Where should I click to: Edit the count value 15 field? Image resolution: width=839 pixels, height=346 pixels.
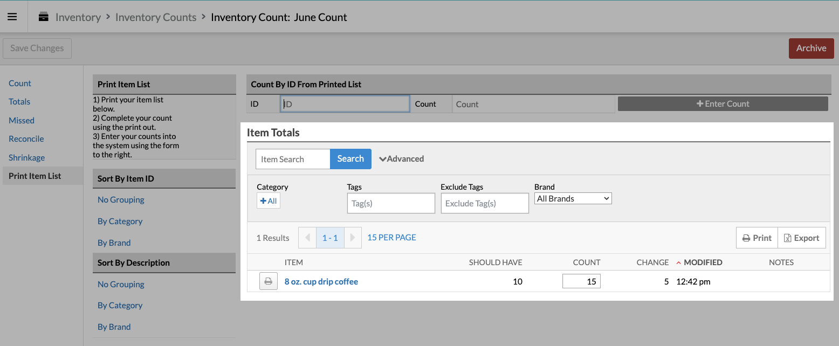pyautogui.click(x=581, y=281)
